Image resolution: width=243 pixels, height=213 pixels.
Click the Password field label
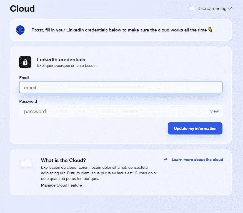pyautogui.click(x=28, y=101)
